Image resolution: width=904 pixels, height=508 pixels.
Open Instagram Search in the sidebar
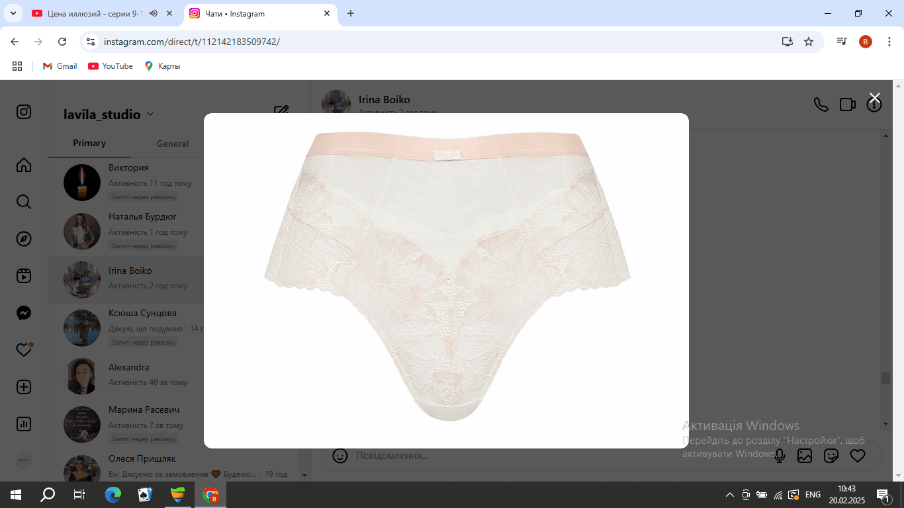point(24,202)
